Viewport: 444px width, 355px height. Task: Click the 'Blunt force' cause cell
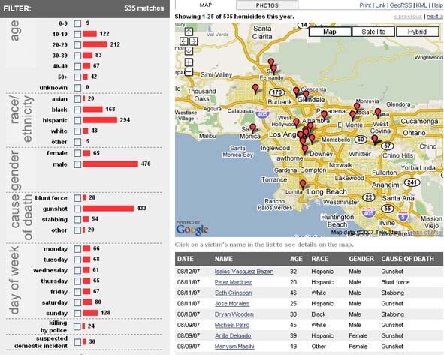coord(395,282)
